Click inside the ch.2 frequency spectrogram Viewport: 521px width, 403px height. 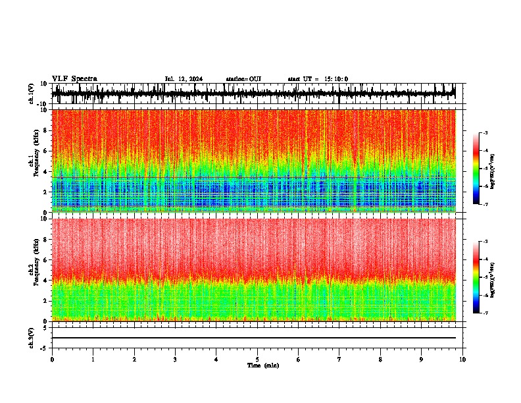pyautogui.click(x=253, y=270)
